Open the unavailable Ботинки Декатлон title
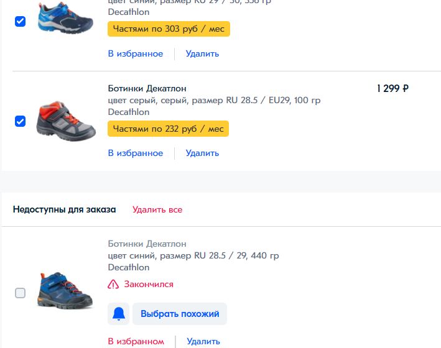Viewport: 441px width, 348px height. 147,244
